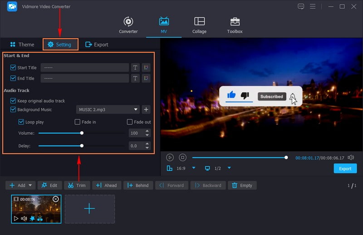Go to the Collage section
The height and width of the screenshot is (235, 363).
(x=199, y=25)
